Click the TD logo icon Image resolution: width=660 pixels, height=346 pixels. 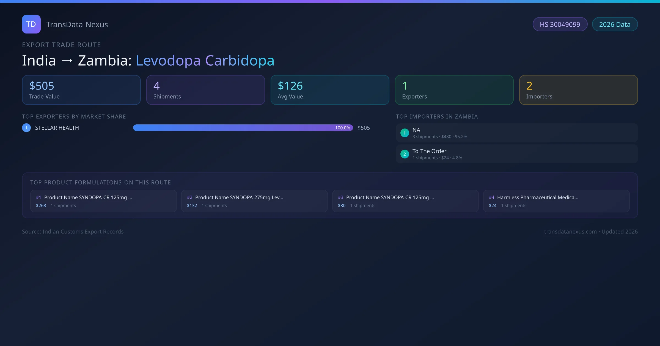[x=31, y=24]
